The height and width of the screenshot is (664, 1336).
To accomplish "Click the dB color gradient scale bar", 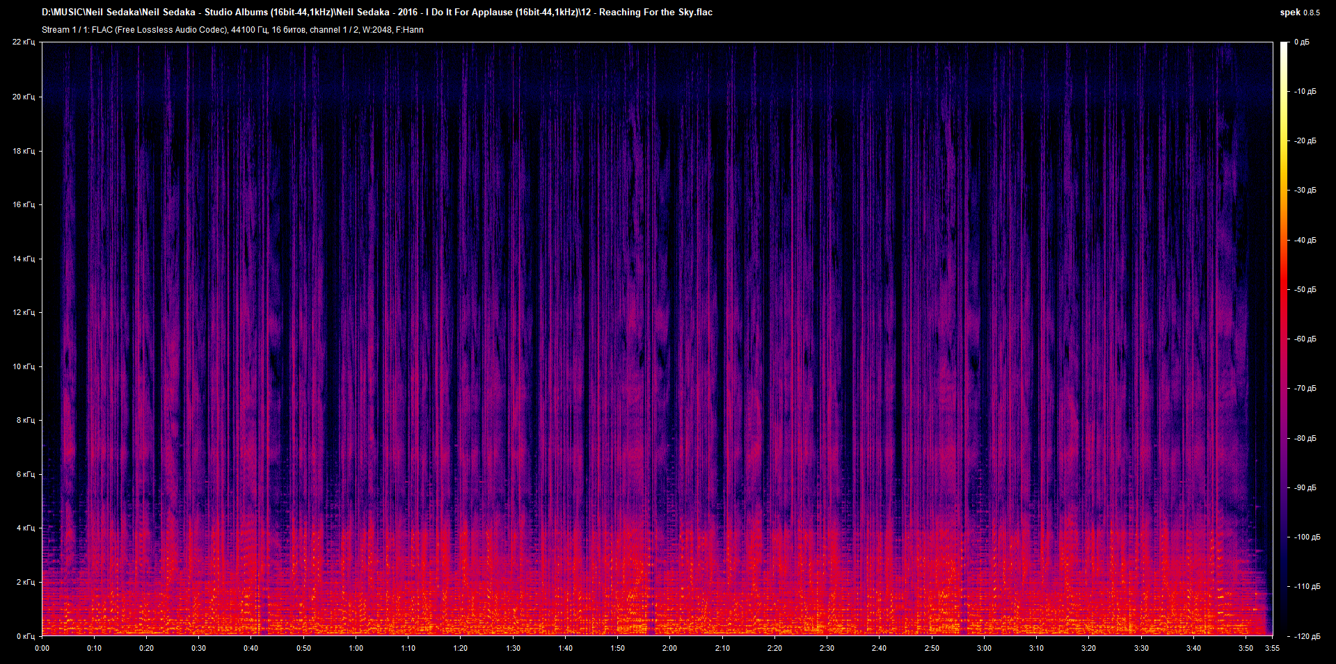I will [x=1284, y=339].
